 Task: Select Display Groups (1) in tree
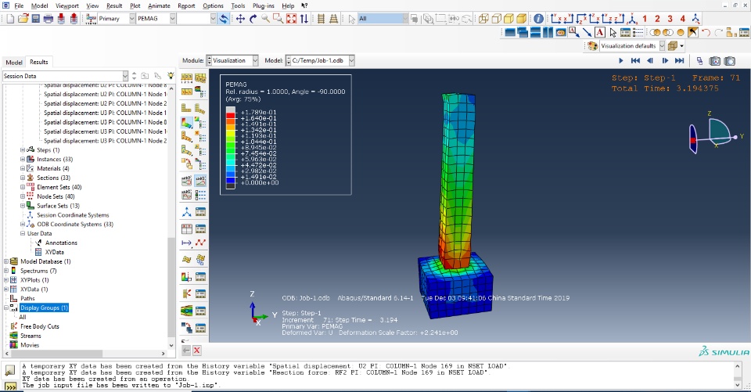click(44, 307)
